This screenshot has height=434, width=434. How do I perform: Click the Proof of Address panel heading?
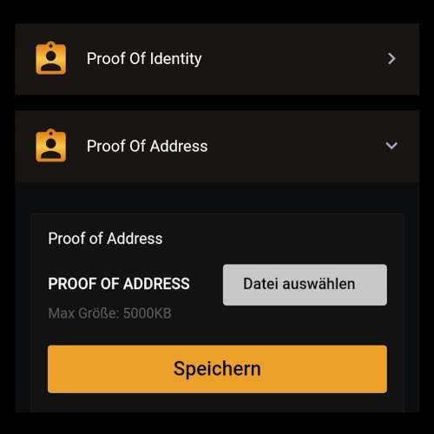coord(105,239)
